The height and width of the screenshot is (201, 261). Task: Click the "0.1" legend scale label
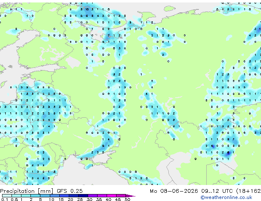(5, 199)
